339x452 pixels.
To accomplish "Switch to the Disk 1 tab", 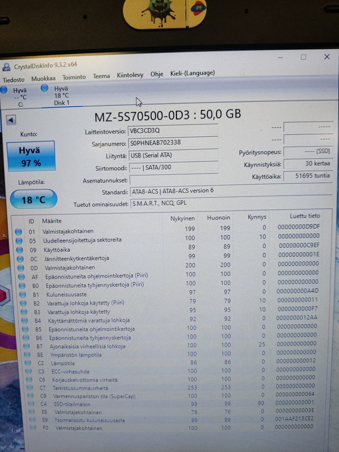I will pyautogui.click(x=61, y=96).
